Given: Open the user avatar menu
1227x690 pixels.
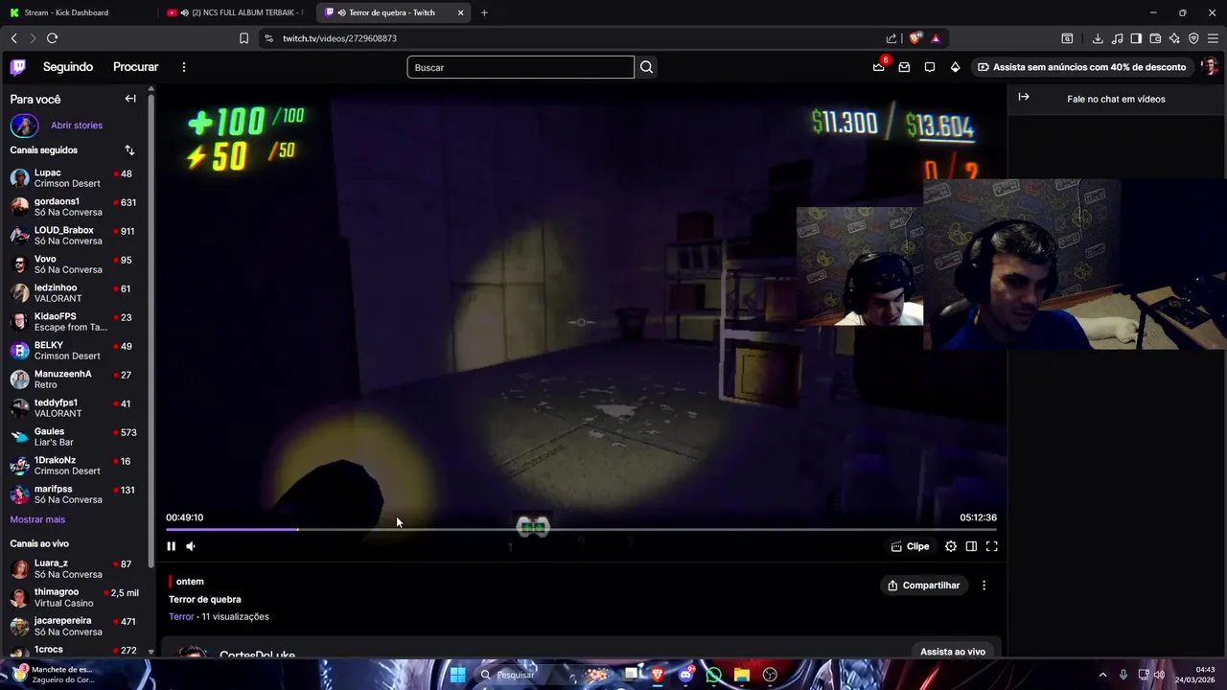Looking at the screenshot, I should coord(1210,67).
